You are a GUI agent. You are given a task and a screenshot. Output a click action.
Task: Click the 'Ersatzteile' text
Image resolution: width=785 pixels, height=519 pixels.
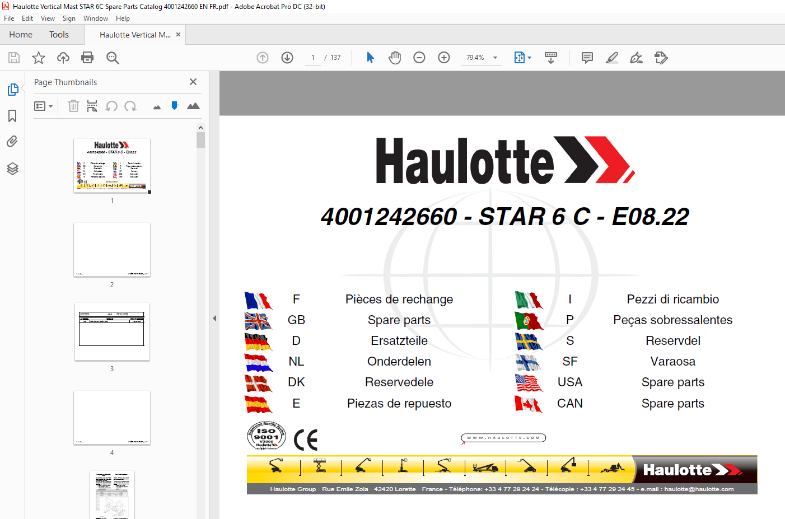(x=399, y=340)
